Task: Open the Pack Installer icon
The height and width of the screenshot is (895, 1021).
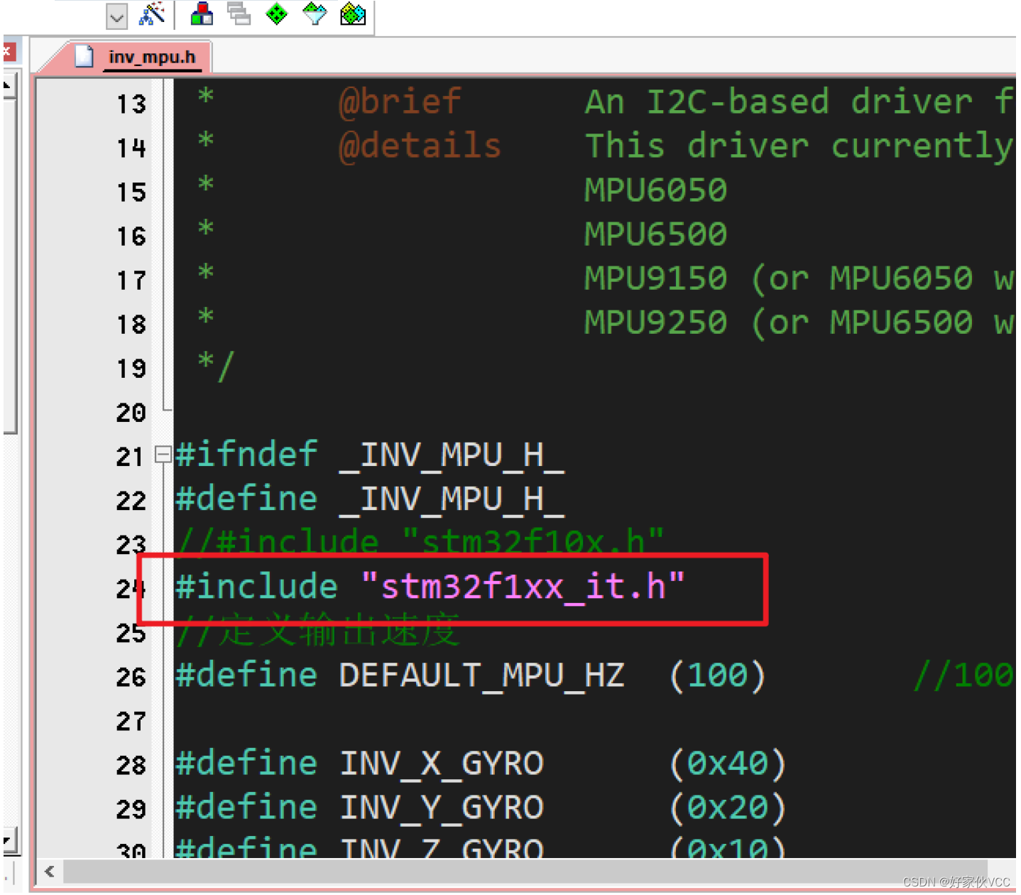Action: pyautogui.click(x=353, y=13)
